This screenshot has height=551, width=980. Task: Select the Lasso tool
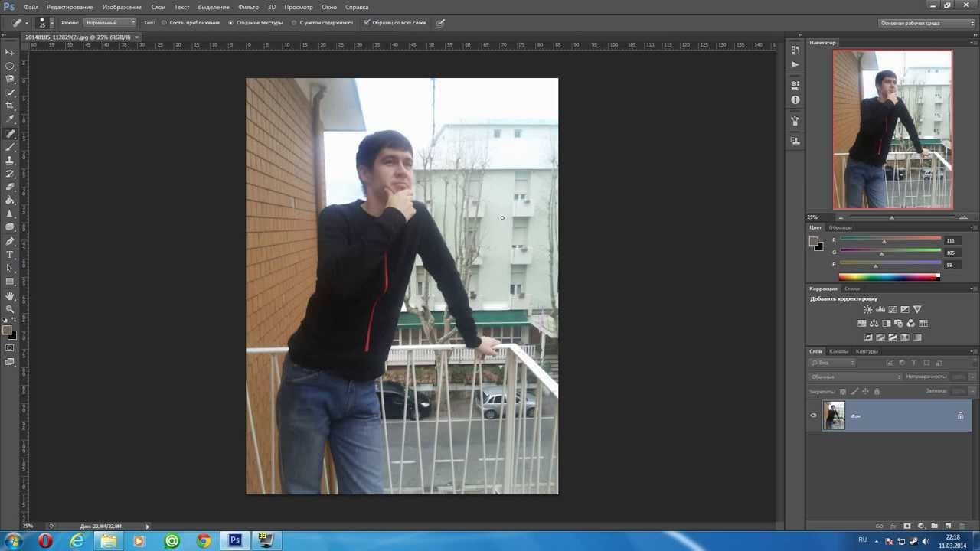10,79
